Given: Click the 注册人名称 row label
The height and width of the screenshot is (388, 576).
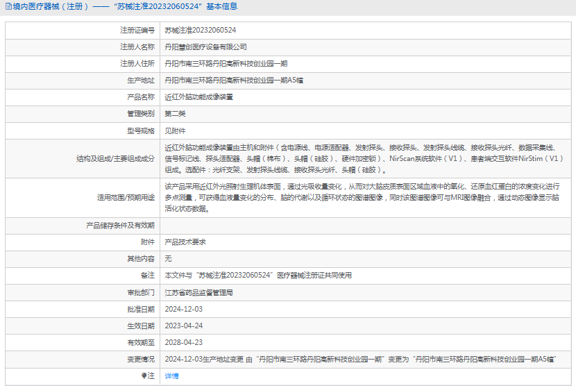Looking at the screenshot, I should tap(137, 47).
